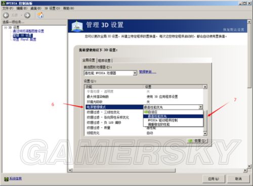Viewport: 253px width, 186px height.
Task: Open the 编辑(E) menu
Action: [x=22, y=8]
